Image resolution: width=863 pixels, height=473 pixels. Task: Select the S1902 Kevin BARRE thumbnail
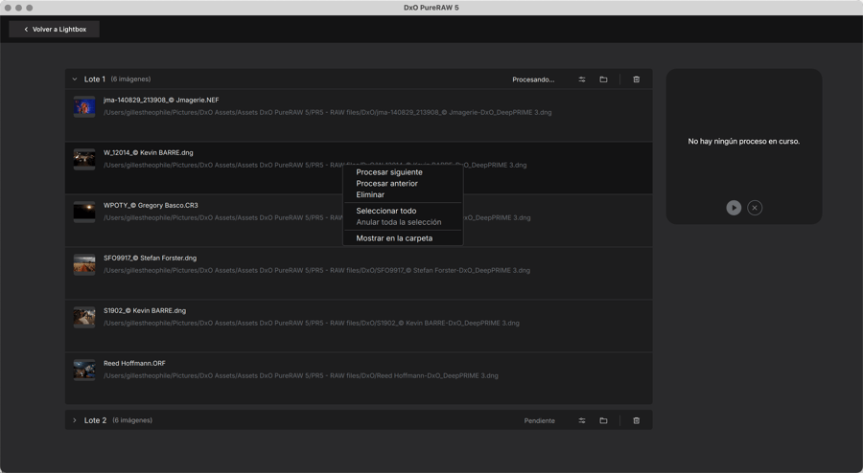(x=84, y=317)
